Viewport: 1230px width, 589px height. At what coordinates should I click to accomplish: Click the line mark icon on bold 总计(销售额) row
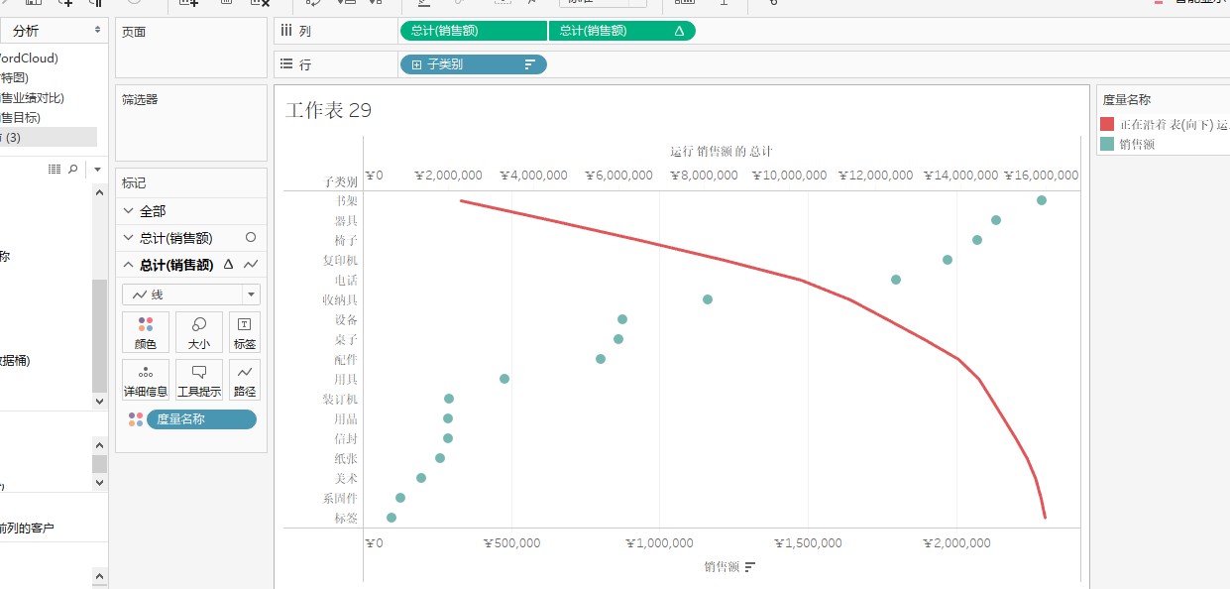(251, 265)
